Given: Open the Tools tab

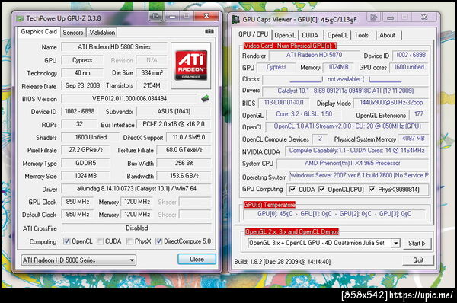Looking at the screenshot, I should coord(361,35).
